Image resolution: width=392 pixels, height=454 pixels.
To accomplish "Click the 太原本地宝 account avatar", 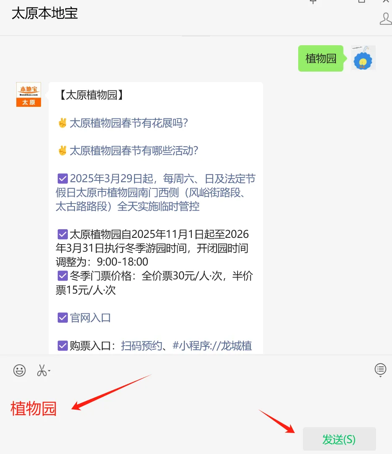I will pos(28,94).
